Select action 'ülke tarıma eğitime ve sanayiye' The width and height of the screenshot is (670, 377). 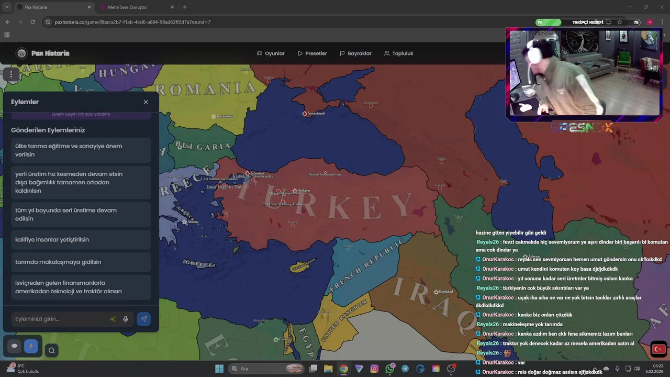(x=81, y=150)
